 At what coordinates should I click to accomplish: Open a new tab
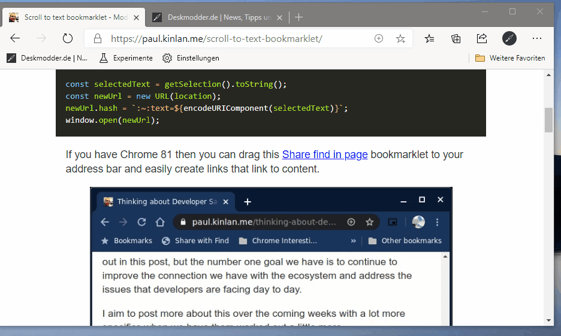[x=298, y=17]
